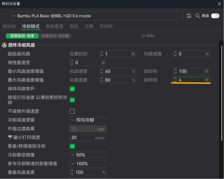The height and width of the screenshot is (179, 224).
Task: Open the Wiki link
Action: (x=148, y=36)
